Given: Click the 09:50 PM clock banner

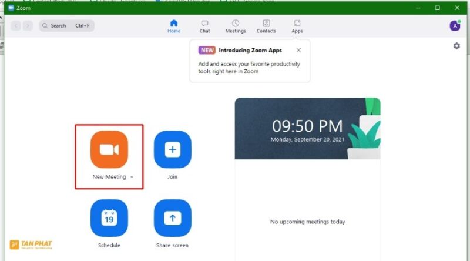Looking at the screenshot, I should pyautogui.click(x=307, y=128).
